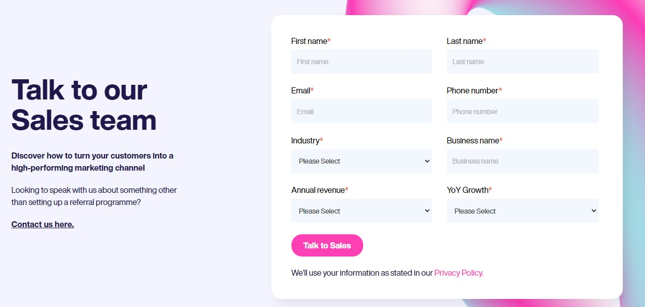The width and height of the screenshot is (645, 307).
Task: Open the Privacy Policy link
Action: (459, 273)
